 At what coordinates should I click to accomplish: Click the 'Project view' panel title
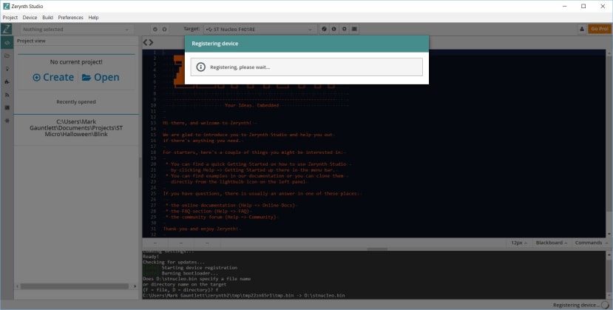[31, 41]
